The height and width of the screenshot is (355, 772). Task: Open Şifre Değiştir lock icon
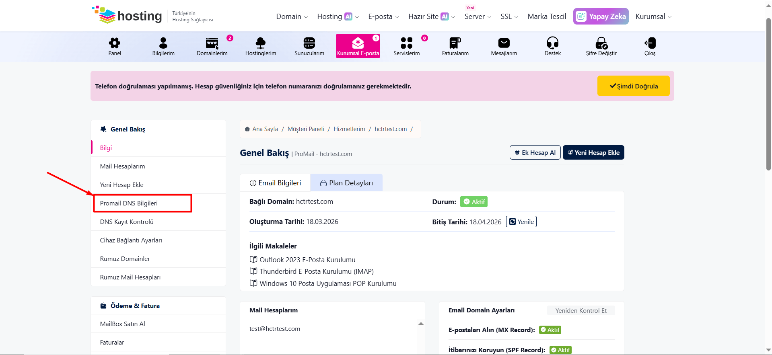point(601,43)
